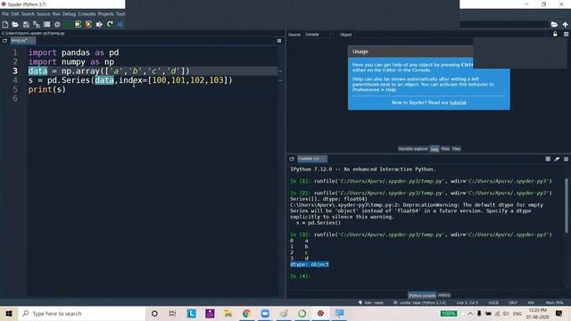The height and width of the screenshot is (321, 571).
Task: Browse editor tabs button beside temp.py
Action: (x=4, y=41)
